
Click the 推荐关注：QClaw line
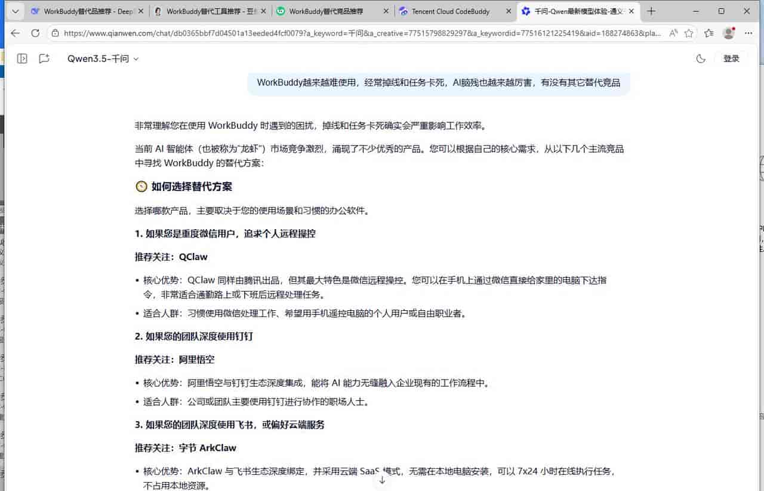(x=171, y=257)
